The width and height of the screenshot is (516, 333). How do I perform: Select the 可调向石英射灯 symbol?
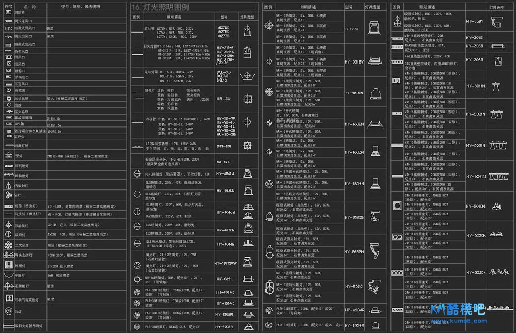(9, 298)
